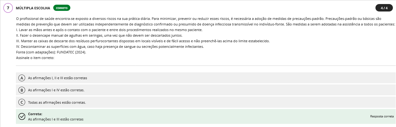Click the checkmark icon on the correct answer
Viewport: 396px width, 127px height.
[x=22, y=116]
